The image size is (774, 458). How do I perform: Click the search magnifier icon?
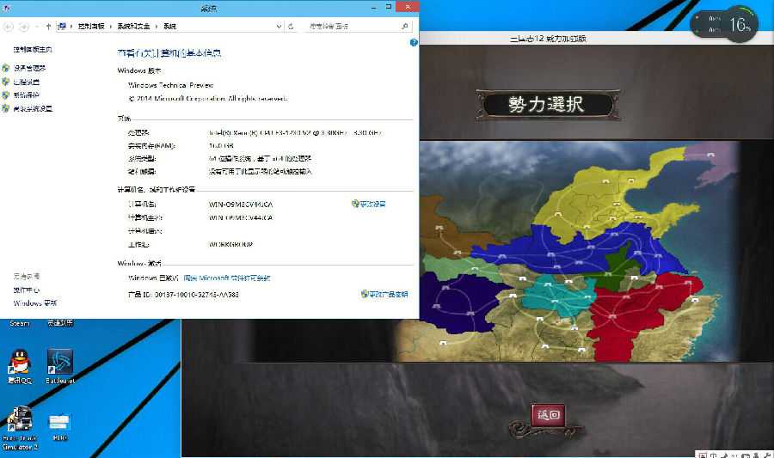(x=405, y=26)
